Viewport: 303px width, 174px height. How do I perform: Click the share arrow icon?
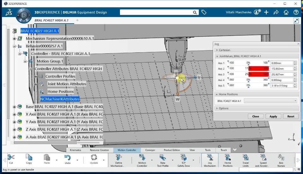pos(276,12)
